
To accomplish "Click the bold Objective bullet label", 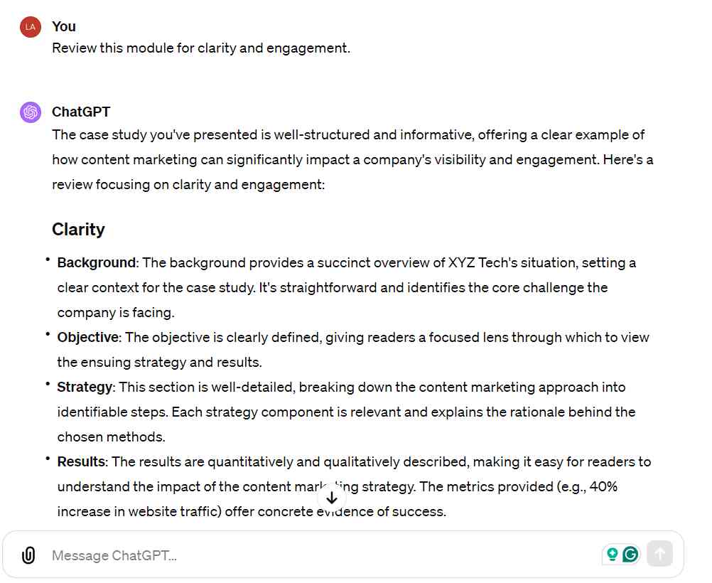I will point(88,337).
